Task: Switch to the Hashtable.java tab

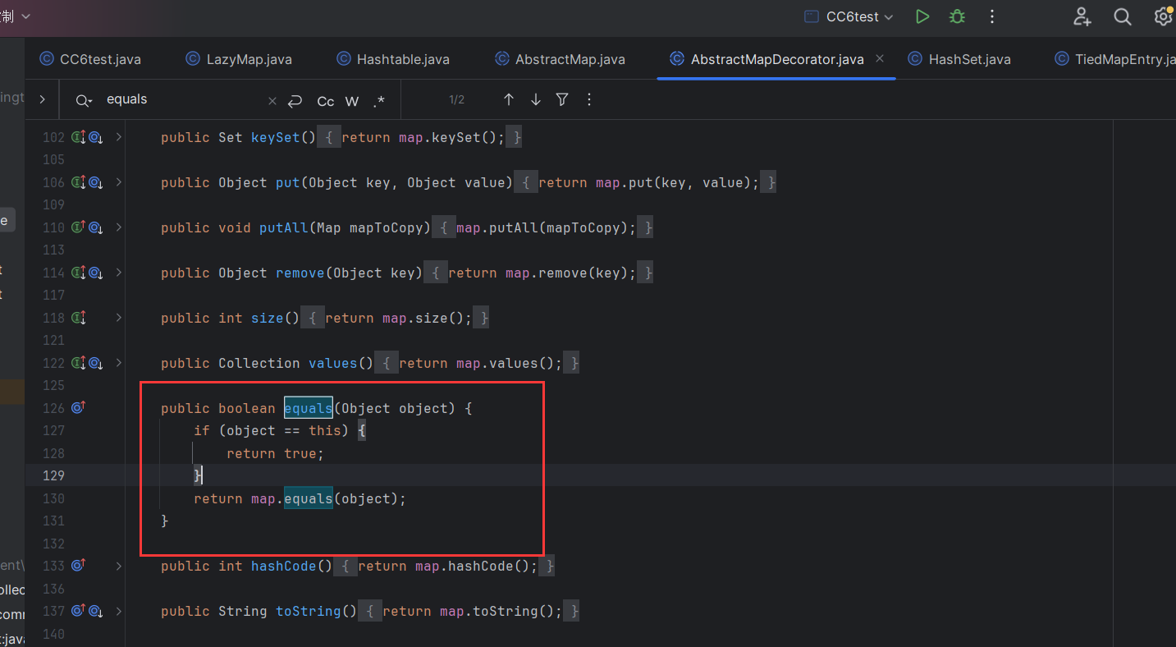Action: (392, 59)
